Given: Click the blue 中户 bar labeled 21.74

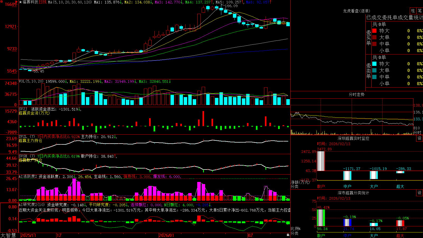Looking at the screenshot, I should pos(347,223).
